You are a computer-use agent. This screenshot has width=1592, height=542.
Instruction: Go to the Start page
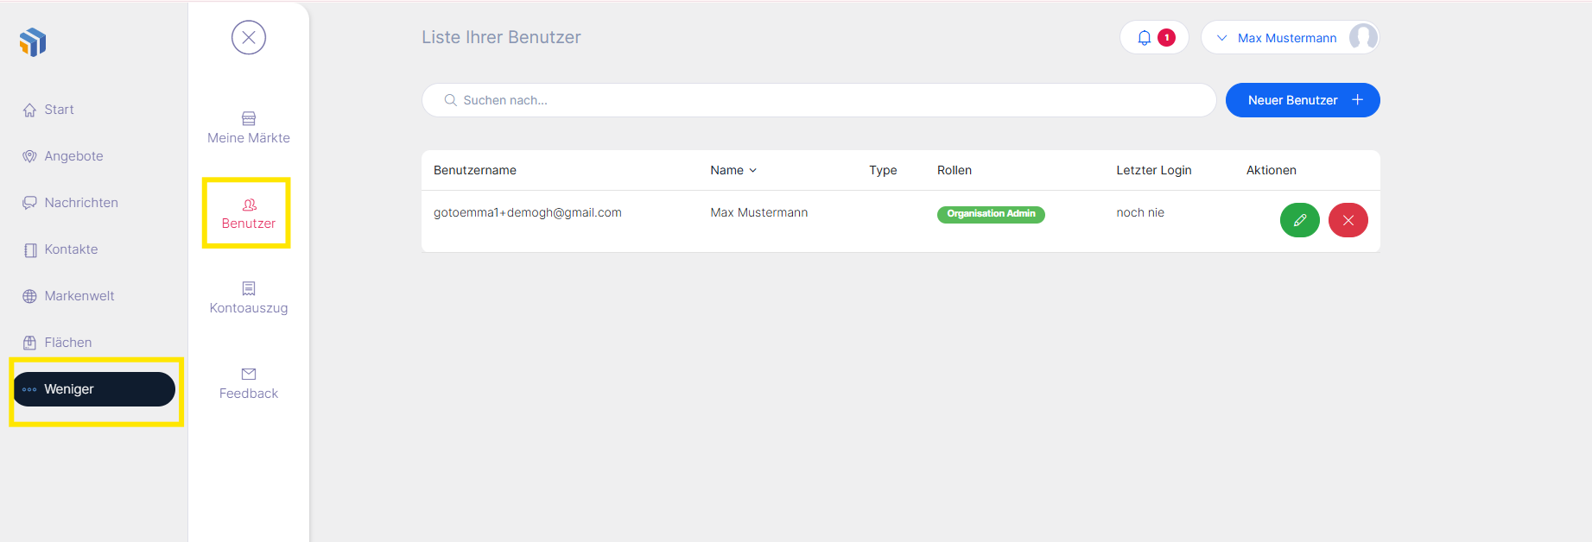(59, 110)
